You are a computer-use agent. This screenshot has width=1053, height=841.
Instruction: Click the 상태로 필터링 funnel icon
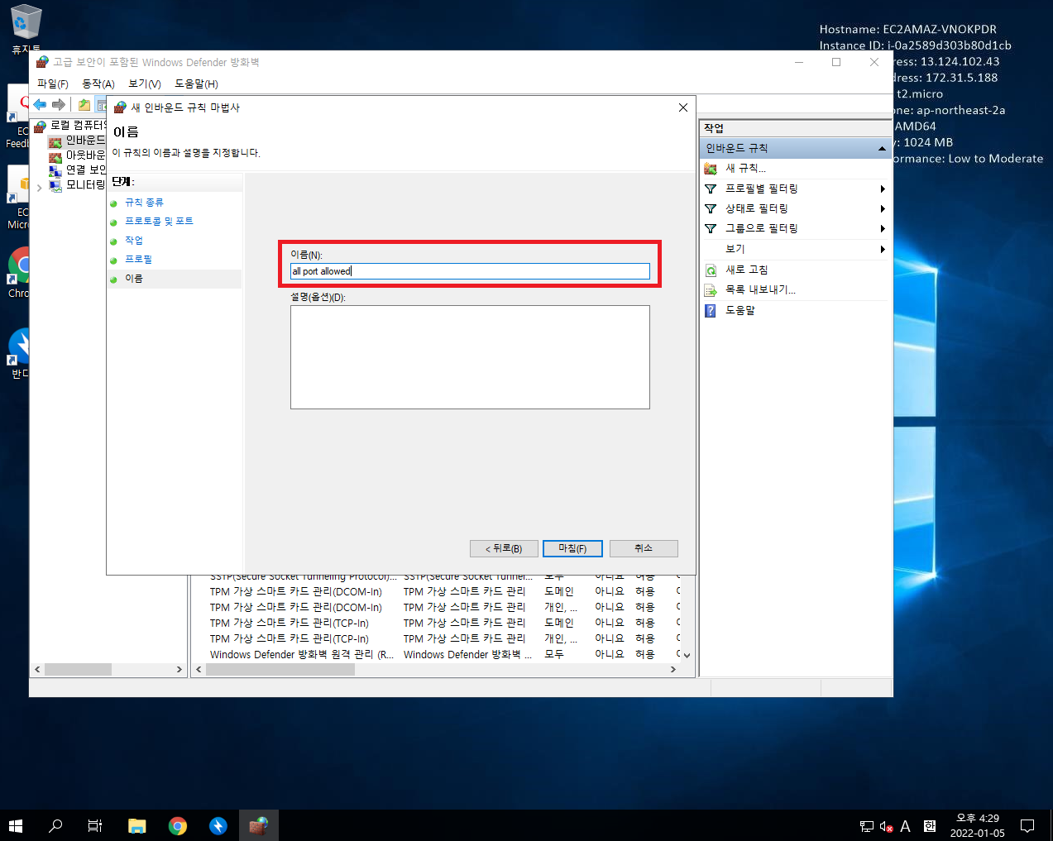tap(711, 208)
